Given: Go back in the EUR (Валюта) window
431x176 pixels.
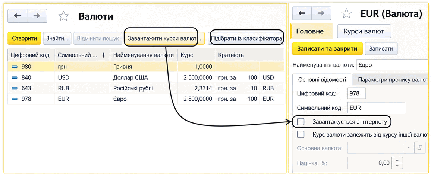Looking at the screenshot, I should coord(302,13).
